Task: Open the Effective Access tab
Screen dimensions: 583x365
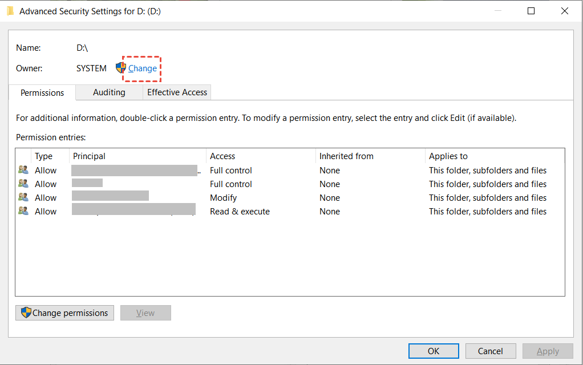Action: pos(177,92)
